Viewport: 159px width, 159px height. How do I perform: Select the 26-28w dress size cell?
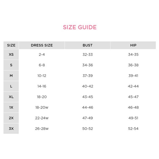[42, 129]
